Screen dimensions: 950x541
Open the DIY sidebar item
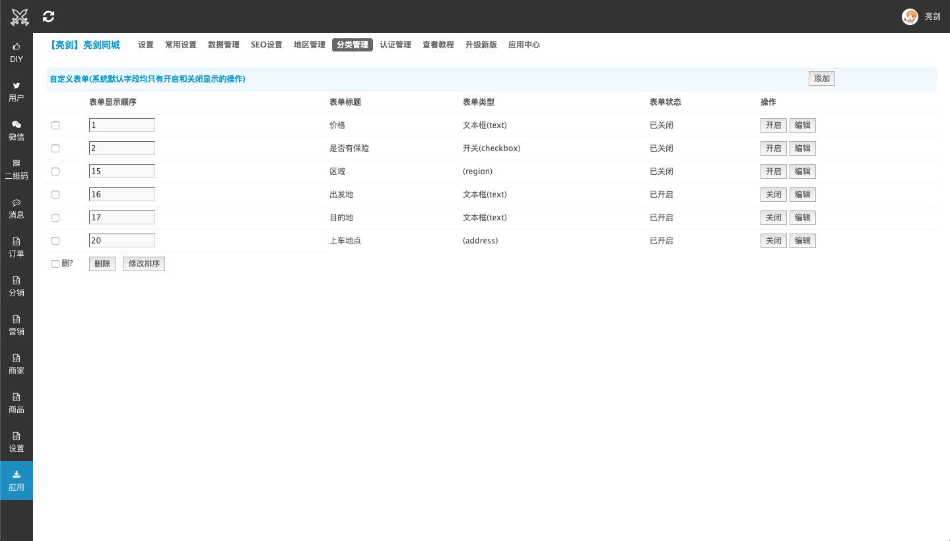tap(17, 52)
